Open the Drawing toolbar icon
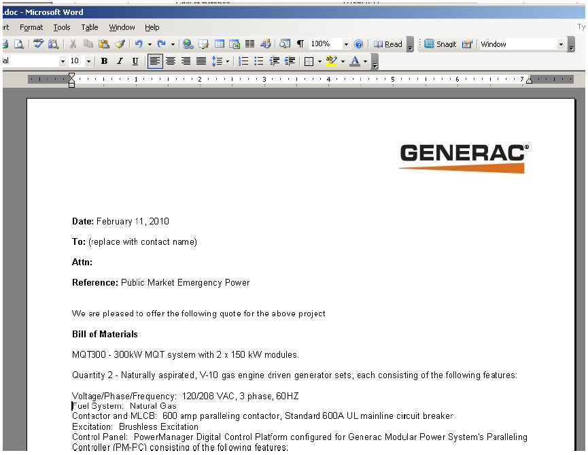 coord(266,44)
